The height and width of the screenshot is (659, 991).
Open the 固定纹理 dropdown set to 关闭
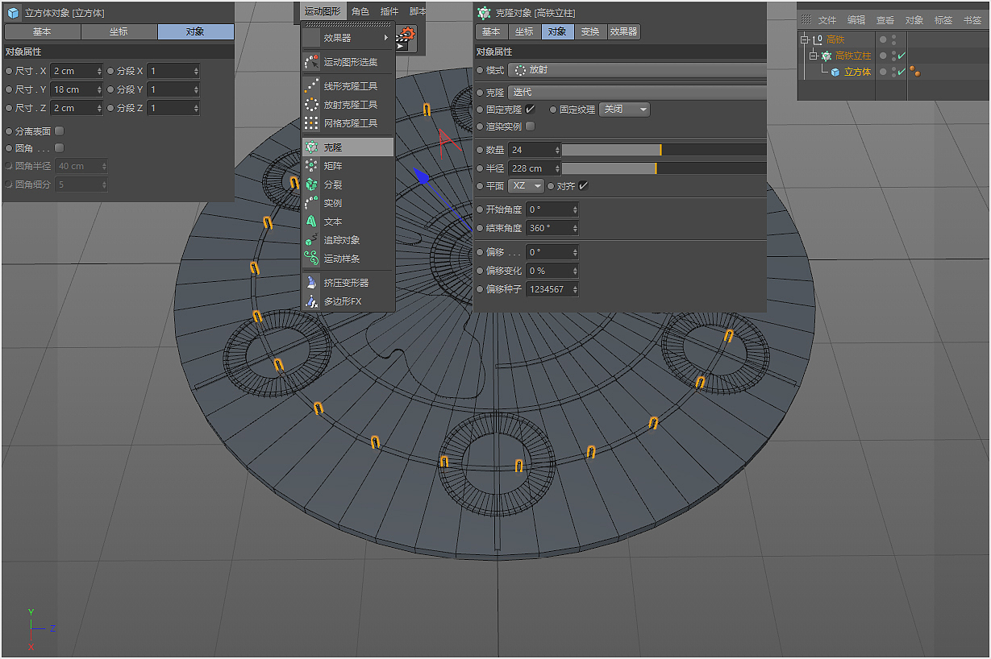pyautogui.click(x=624, y=109)
